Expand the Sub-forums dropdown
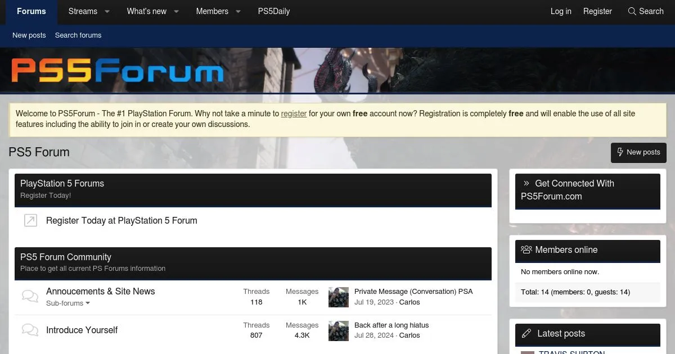This screenshot has height=354, width=675. pyautogui.click(x=68, y=303)
